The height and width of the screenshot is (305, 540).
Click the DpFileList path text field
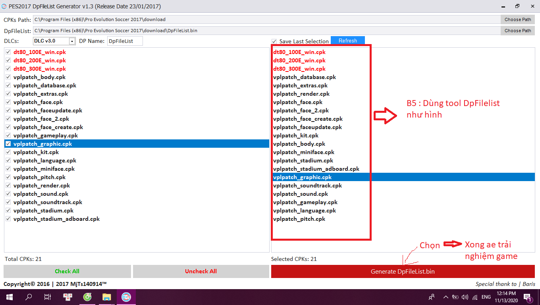click(266, 31)
